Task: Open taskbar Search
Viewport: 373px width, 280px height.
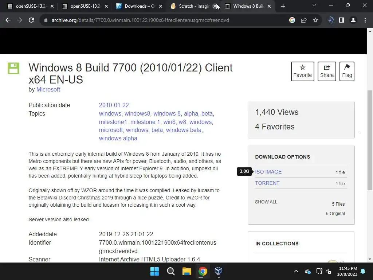Action: [170, 271]
